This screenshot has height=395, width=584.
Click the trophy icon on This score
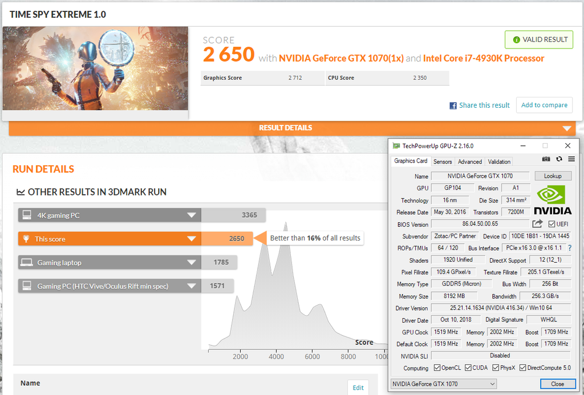[x=26, y=239]
